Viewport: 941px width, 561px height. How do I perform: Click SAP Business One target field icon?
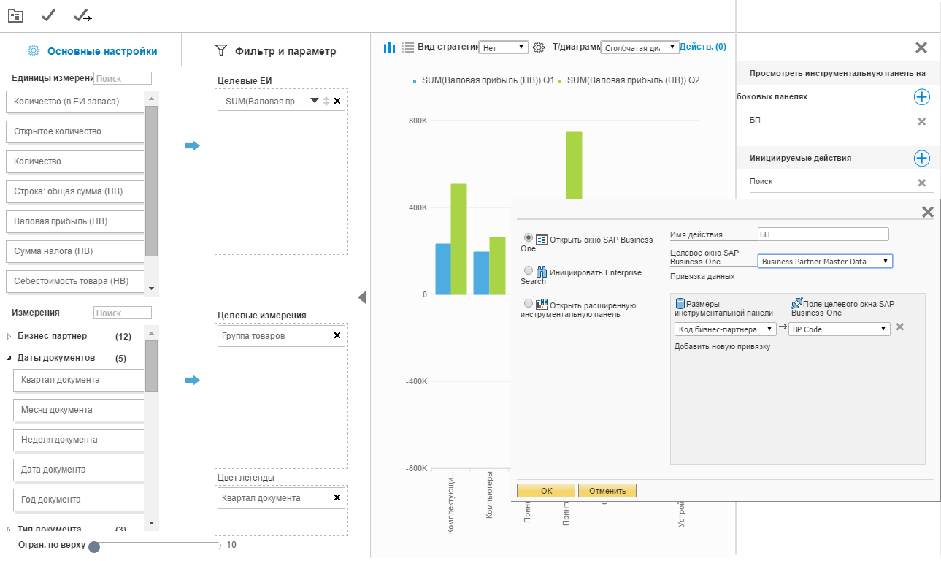coord(797,302)
